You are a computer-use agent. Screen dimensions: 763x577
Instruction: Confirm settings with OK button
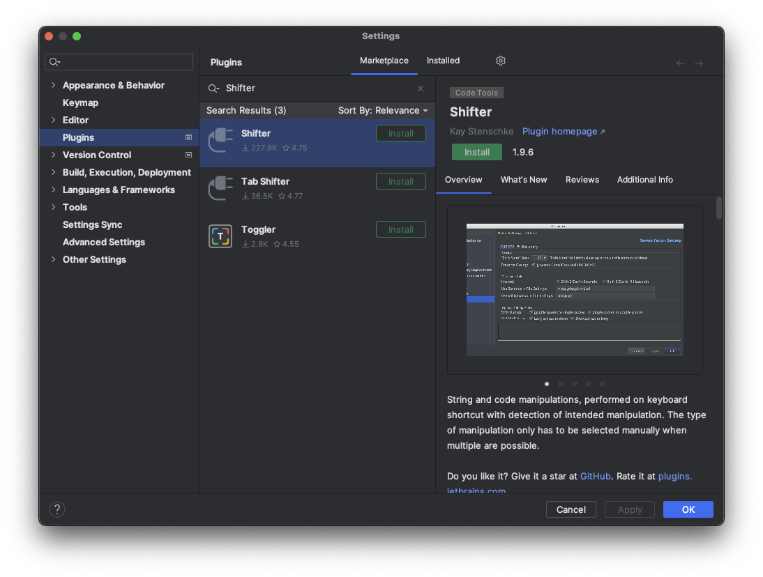(688, 509)
